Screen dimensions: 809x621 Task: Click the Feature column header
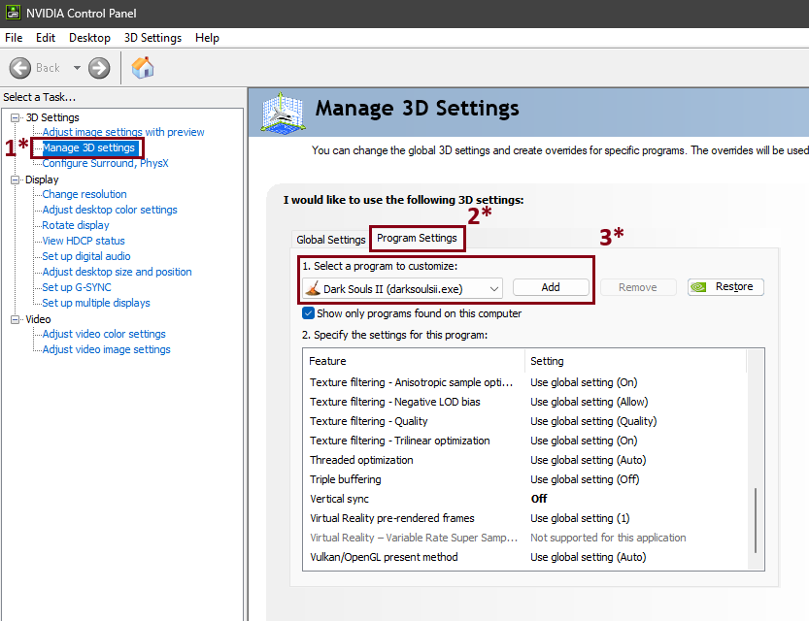pos(414,361)
